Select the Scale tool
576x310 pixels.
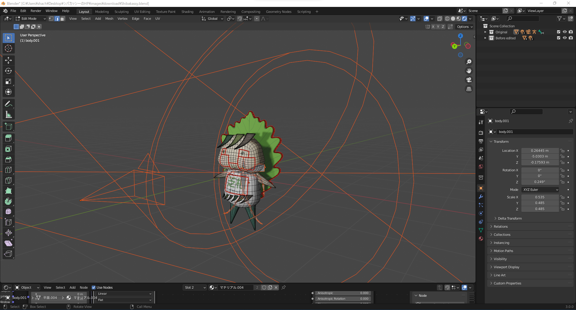(8, 81)
